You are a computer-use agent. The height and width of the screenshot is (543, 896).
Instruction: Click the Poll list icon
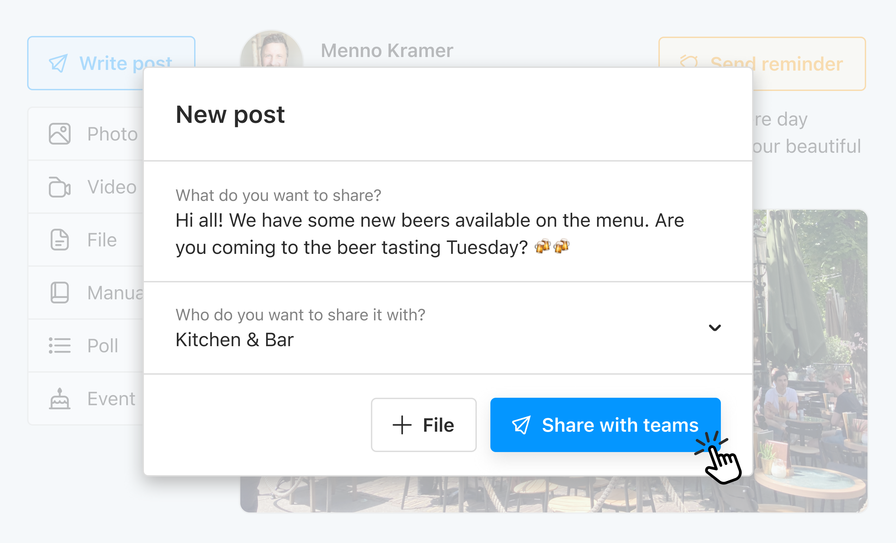click(x=60, y=345)
